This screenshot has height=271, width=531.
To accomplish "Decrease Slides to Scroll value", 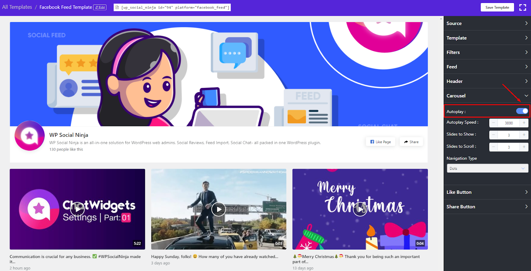I will pyautogui.click(x=493, y=147).
